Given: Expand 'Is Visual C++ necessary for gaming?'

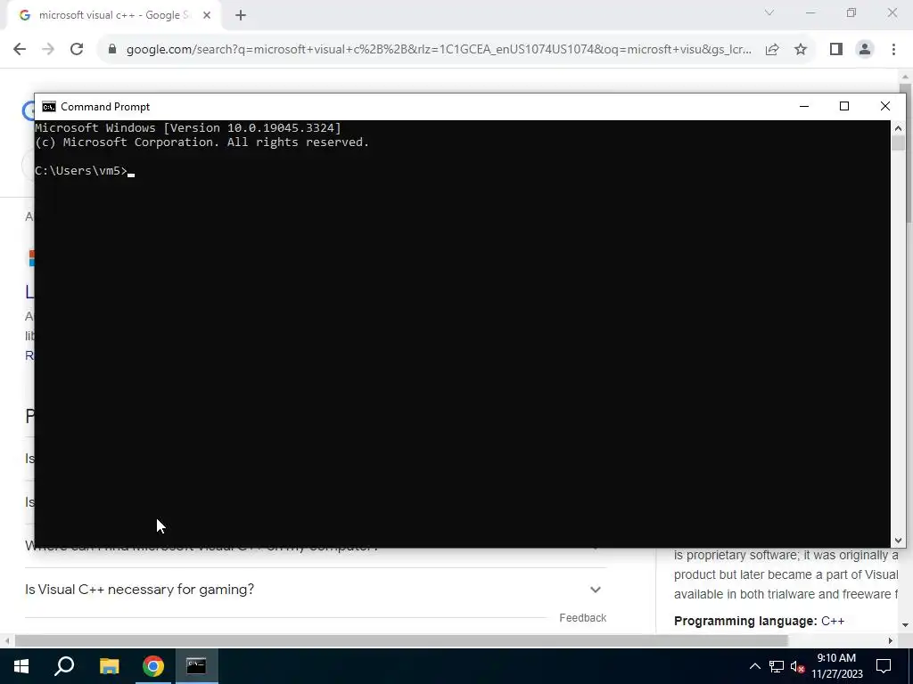Looking at the screenshot, I should coord(595,590).
